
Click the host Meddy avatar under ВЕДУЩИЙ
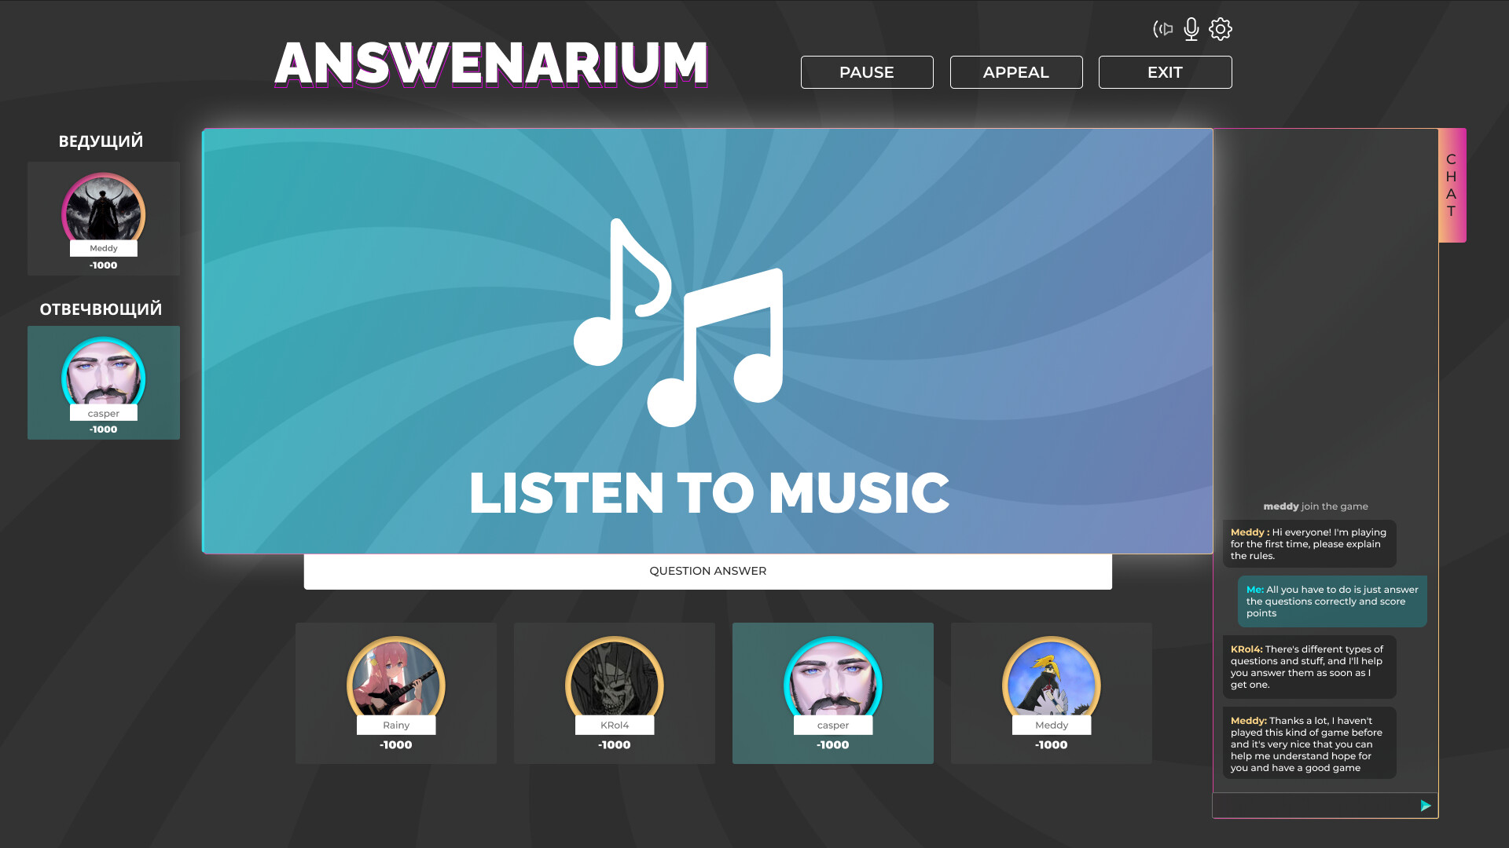coord(104,209)
